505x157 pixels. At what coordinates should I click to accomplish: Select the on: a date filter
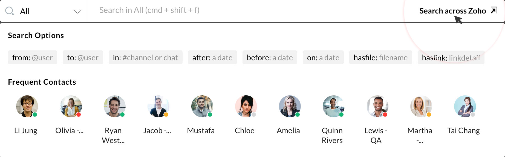pos(323,58)
